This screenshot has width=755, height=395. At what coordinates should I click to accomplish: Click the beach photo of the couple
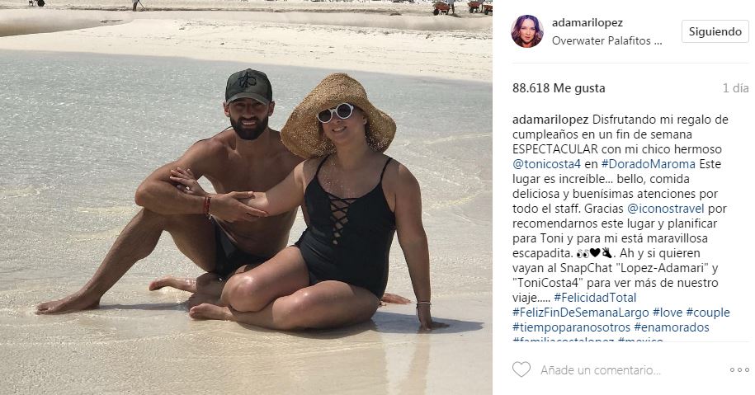246,197
